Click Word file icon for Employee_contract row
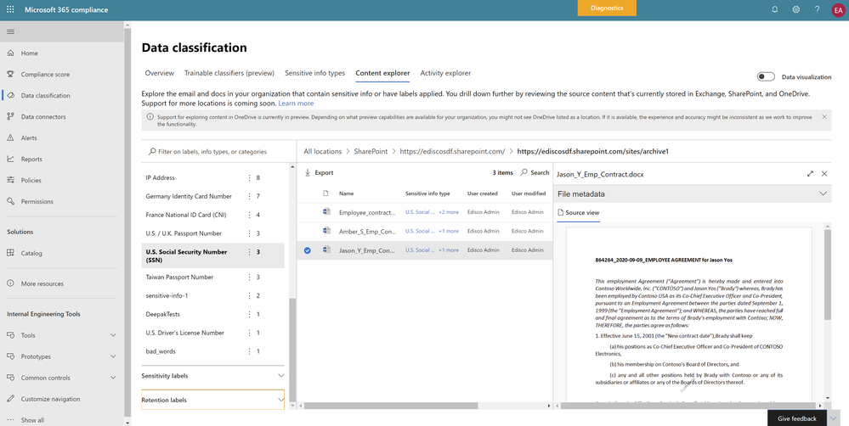This screenshot has height=426, width=849. pyautogui.click(x=326, y=211)
